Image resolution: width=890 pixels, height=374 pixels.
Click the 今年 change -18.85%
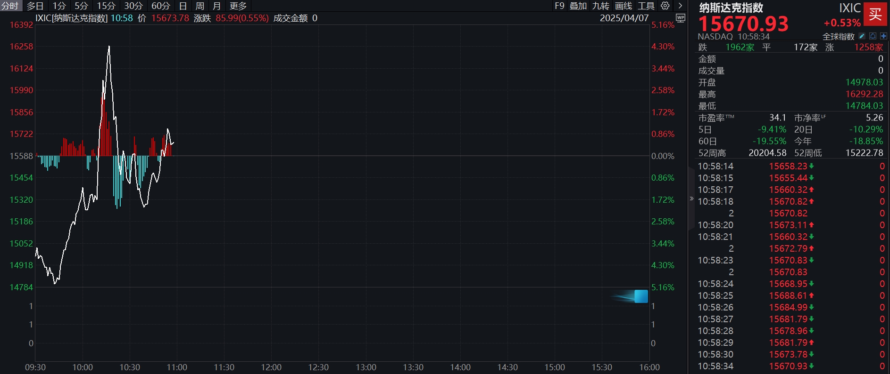tap(866, 141)
